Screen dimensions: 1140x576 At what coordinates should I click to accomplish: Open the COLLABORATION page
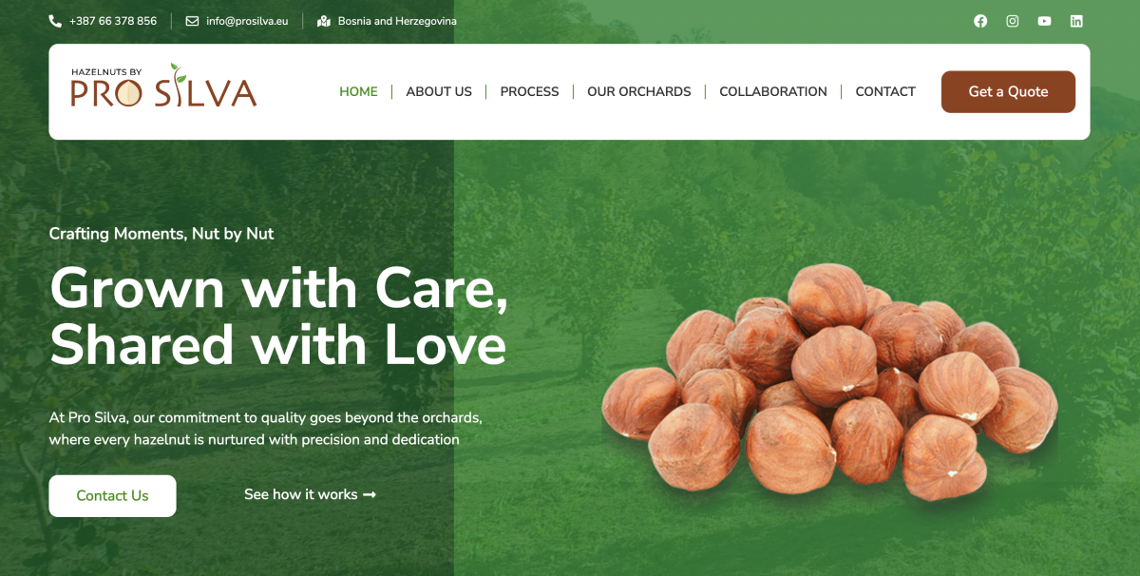coord(773,92)
